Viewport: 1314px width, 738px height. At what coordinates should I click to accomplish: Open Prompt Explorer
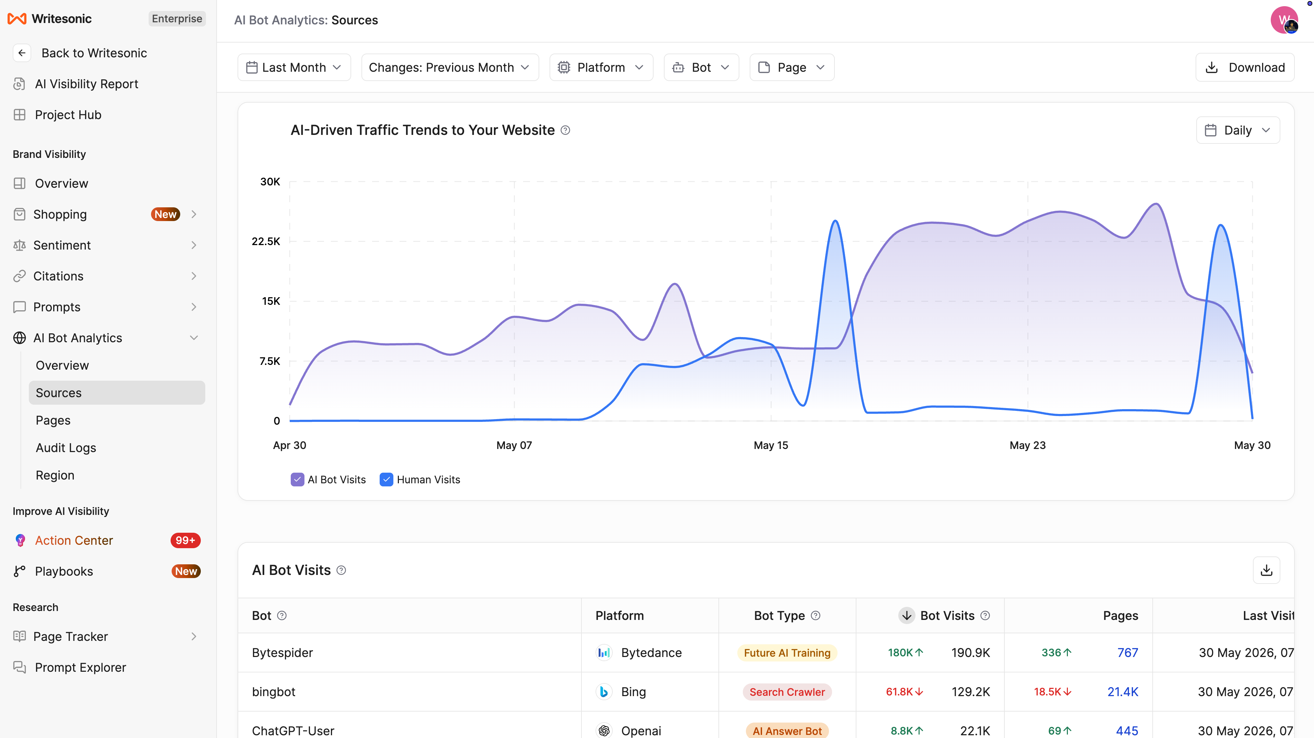click(80, 668)
